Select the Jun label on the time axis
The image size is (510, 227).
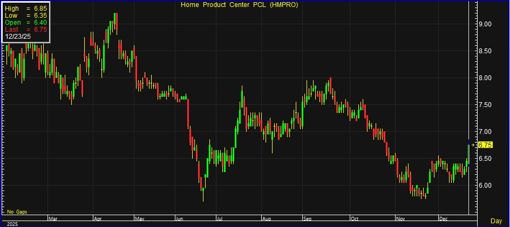click(180, 219)
